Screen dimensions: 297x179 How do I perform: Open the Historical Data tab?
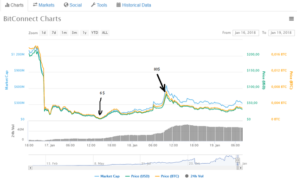134,5
